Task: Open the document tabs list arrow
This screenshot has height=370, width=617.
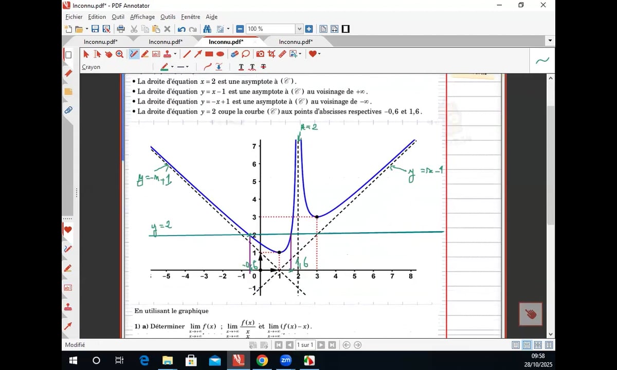Action: pos(550,41)
